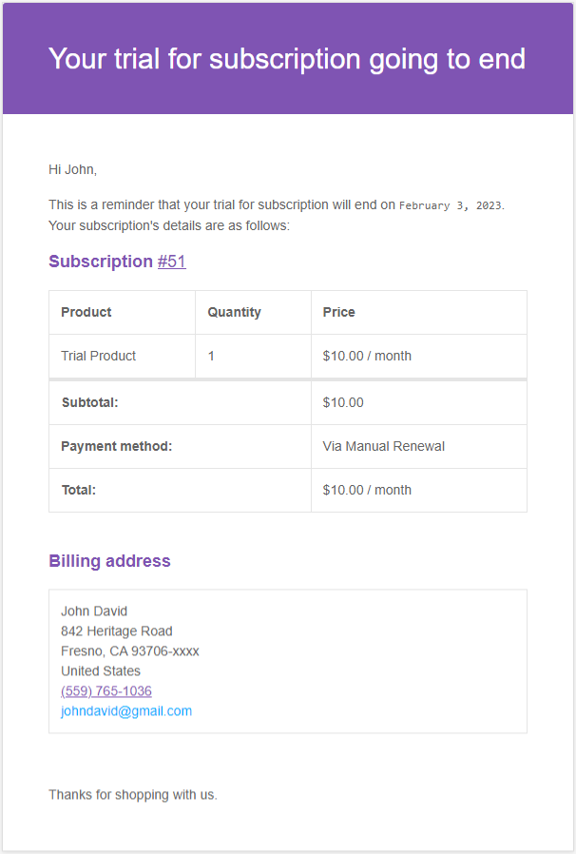The image size is (576, 854).
Task: Click the phone number (559) 765-1036
Action: pos(106,691)
